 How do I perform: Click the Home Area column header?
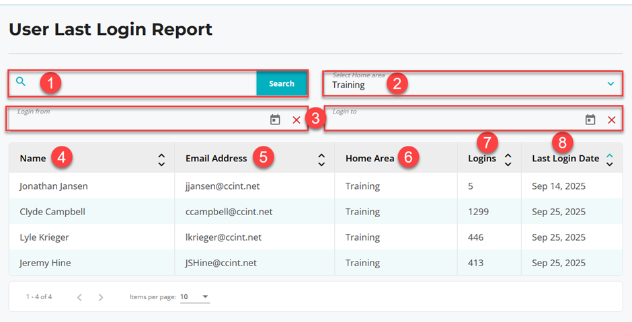(369, 159)
